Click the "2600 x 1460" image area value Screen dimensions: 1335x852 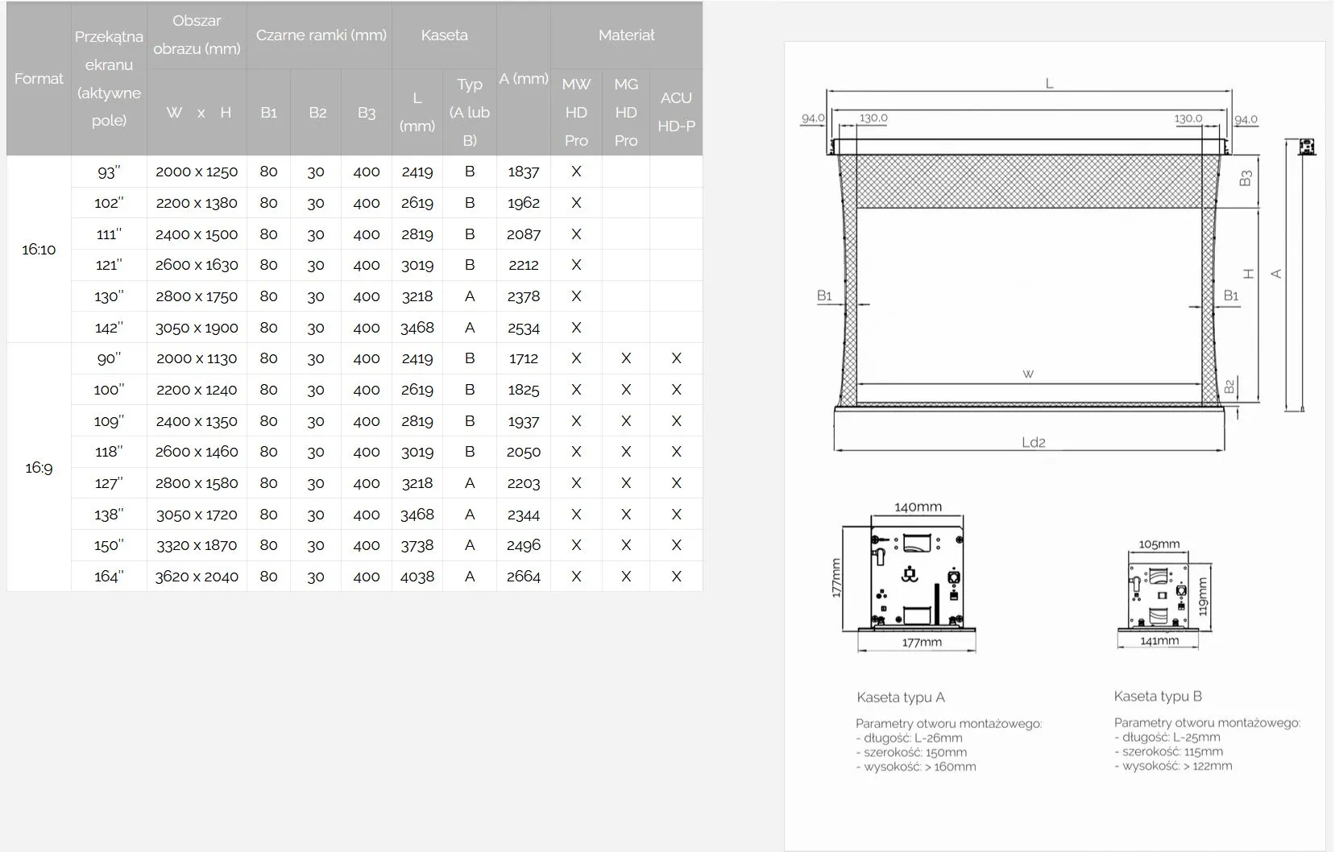point(197,452)
